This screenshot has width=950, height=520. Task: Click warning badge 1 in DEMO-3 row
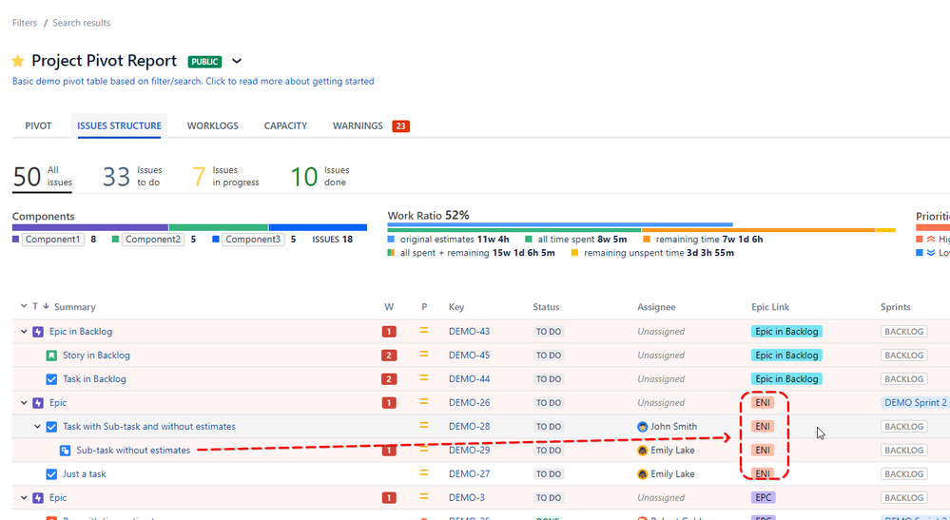[389, 497]
